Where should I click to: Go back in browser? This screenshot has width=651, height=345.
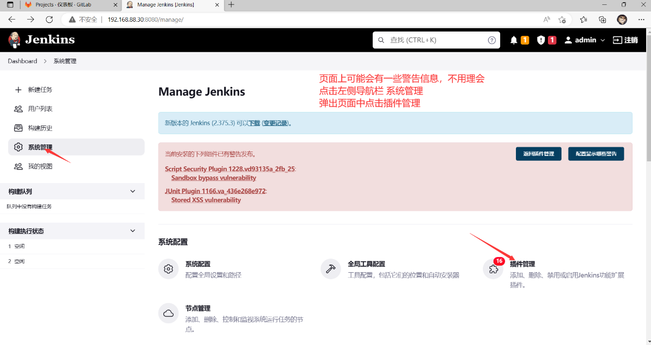(x=12, y=19)
